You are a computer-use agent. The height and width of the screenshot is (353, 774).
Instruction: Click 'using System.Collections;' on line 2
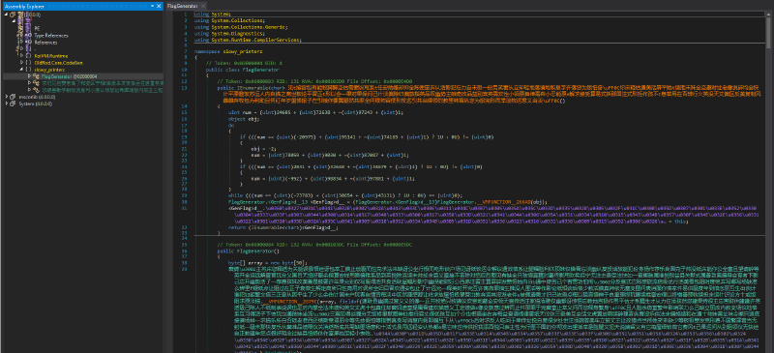[229, 21]
